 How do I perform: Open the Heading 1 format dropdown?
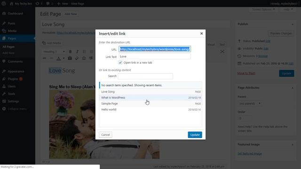54,52
